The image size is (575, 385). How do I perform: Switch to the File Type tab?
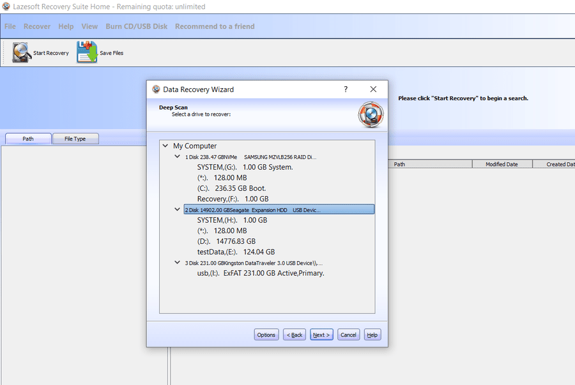click(x=75, y=139)
